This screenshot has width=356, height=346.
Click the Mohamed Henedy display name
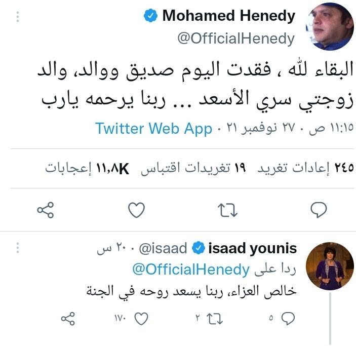coord(228,16)
